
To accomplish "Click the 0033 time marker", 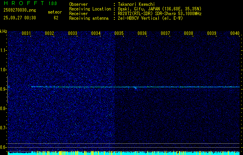I will [x=73, y=33].
